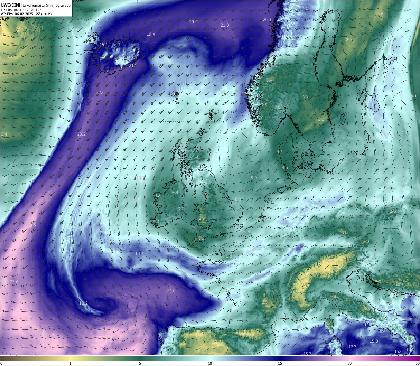Screen dimensions: 420x366
Task: Click the 3.6 value over Cornwall
Action: pyautogui.click(x=201, y=239)
